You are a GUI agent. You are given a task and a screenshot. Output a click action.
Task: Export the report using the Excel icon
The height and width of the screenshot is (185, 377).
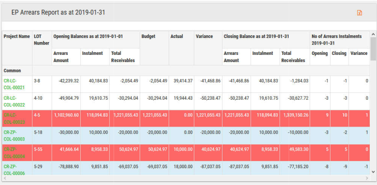coord(359,13)
